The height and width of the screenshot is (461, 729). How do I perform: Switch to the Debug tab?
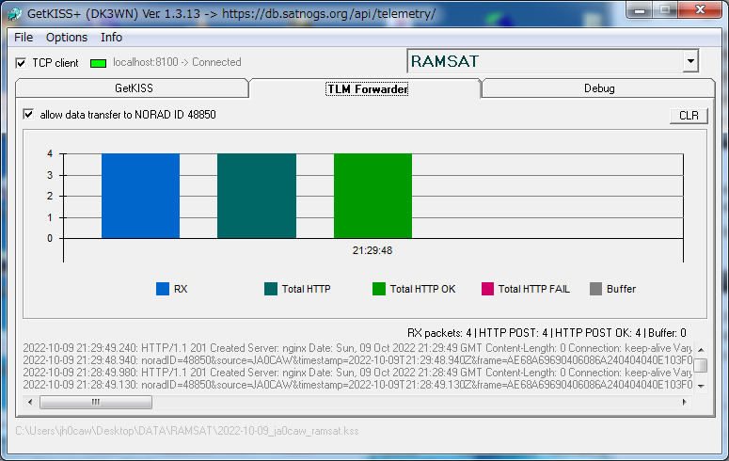pos(599,88)
